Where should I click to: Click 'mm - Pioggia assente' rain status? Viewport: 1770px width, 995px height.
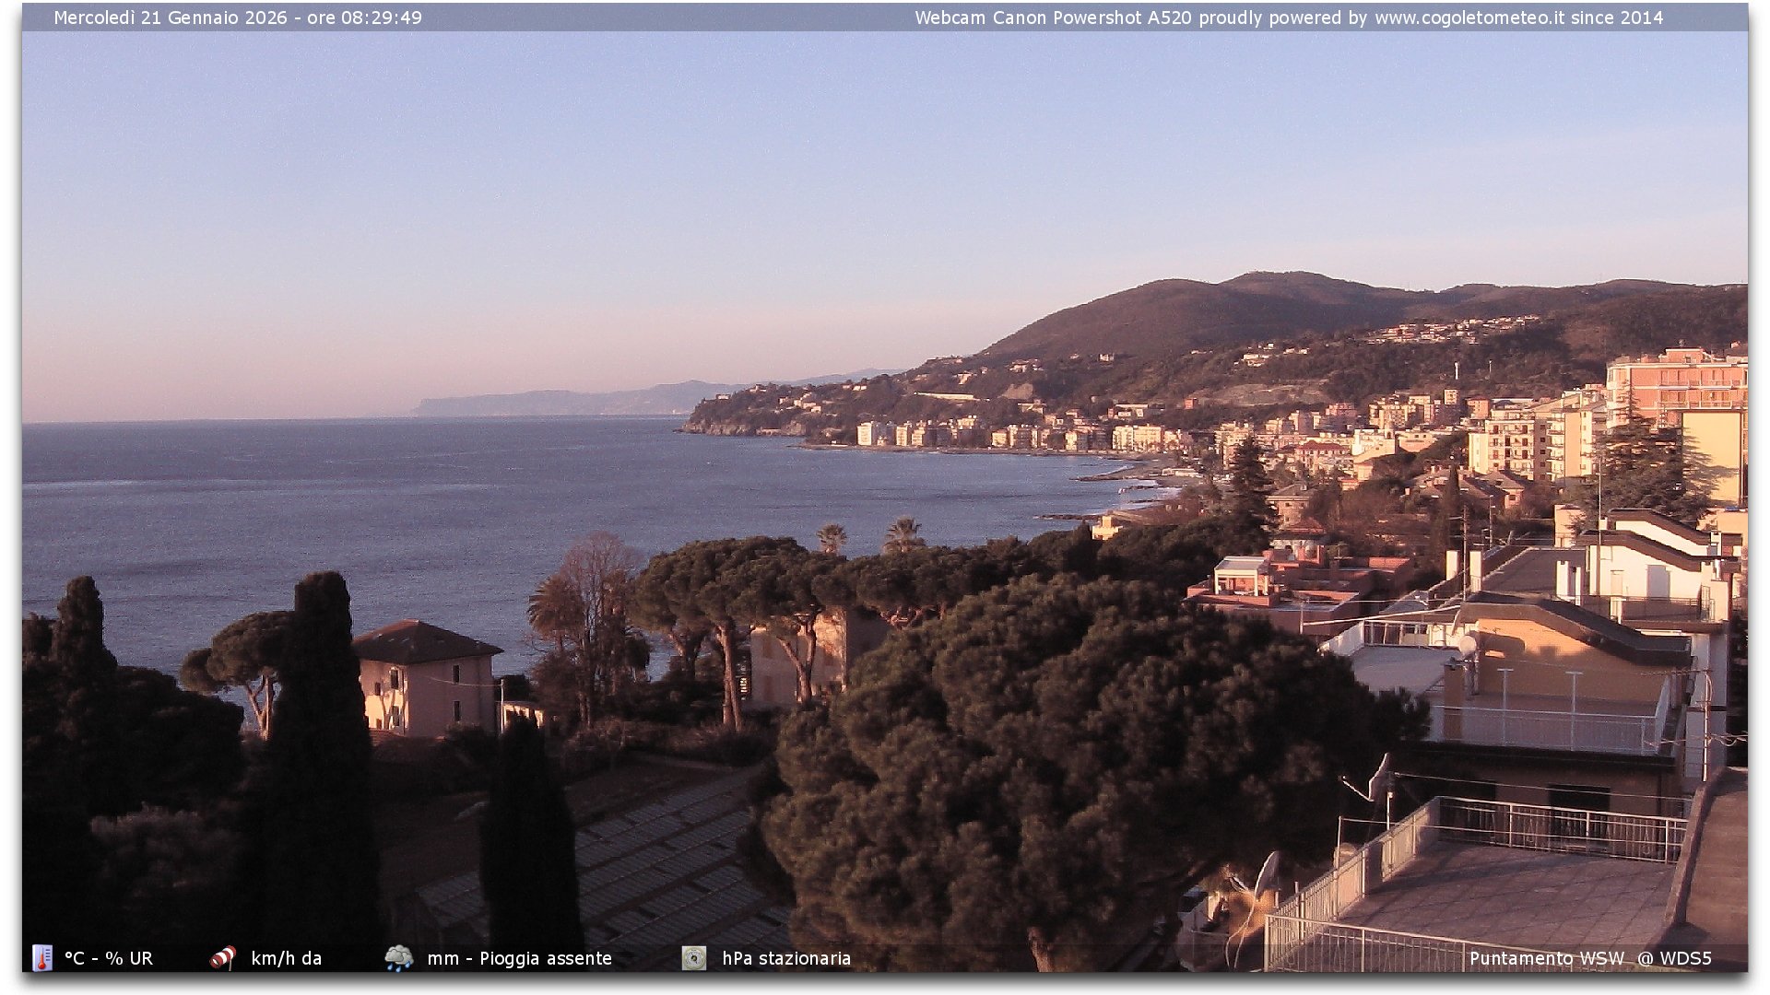(x=519, y=958)
